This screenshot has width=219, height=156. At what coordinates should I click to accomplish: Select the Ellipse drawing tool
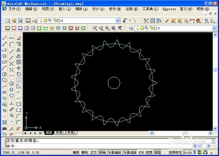(4, 92)
